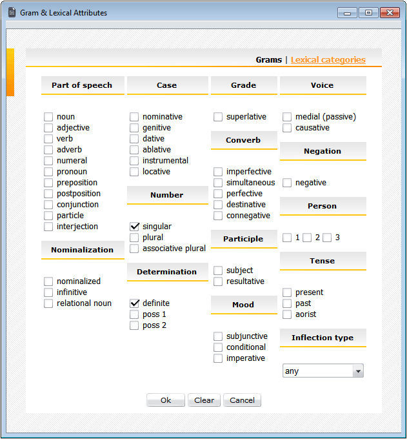
Task: Select person 2 checkbox
Action: [307, 238]
